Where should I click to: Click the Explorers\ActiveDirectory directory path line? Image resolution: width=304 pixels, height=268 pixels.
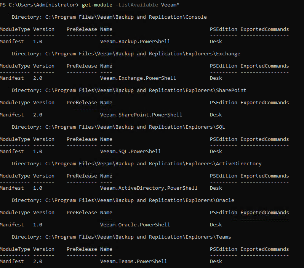click(x=136, y=164)
